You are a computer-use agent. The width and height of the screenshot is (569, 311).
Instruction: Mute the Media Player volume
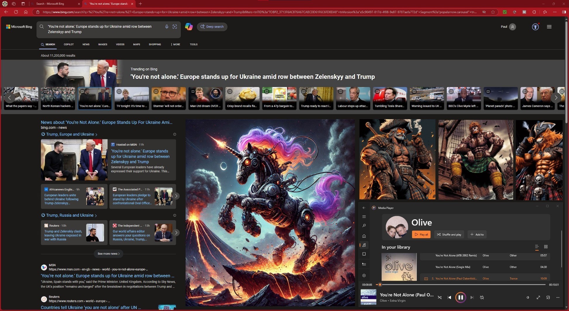point(528,298)
